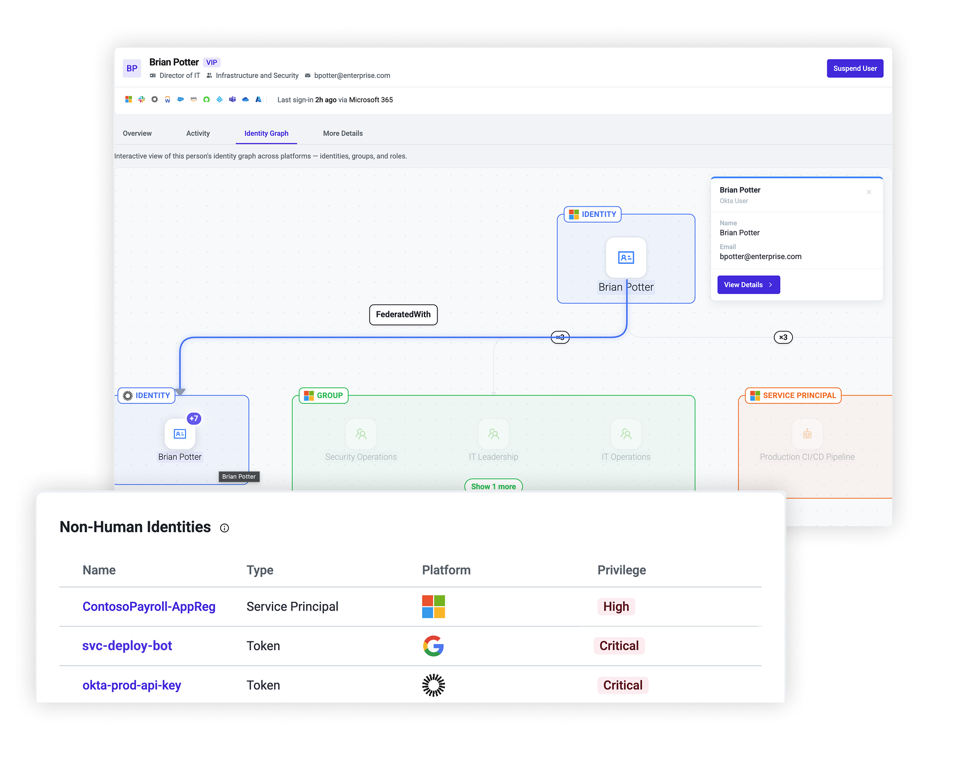Open the More Details tab
This screenshot has width=956, height=768.
343,134
